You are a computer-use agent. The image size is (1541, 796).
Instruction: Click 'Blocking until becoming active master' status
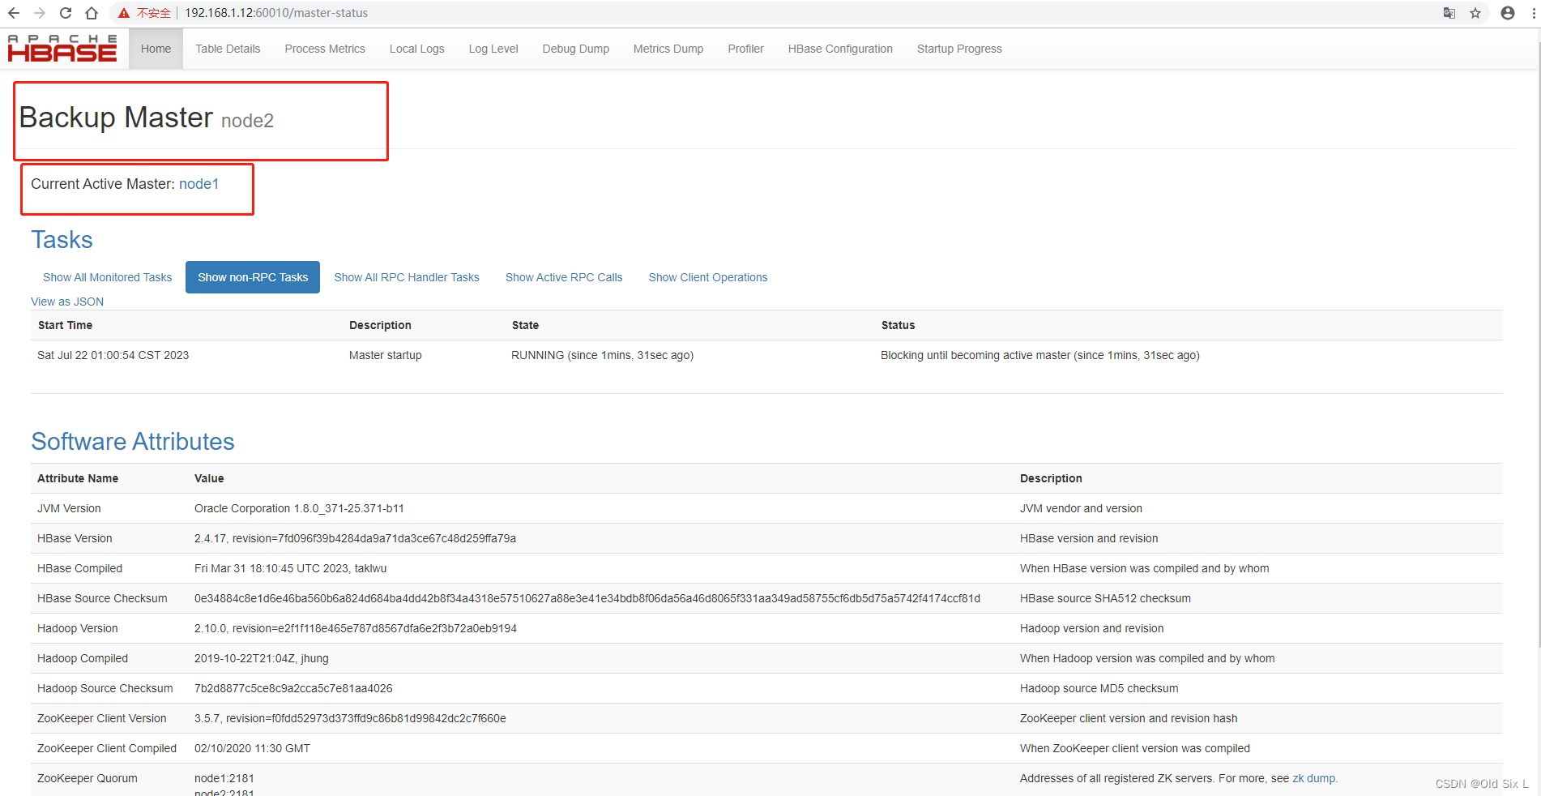(x=1040, y=355)
